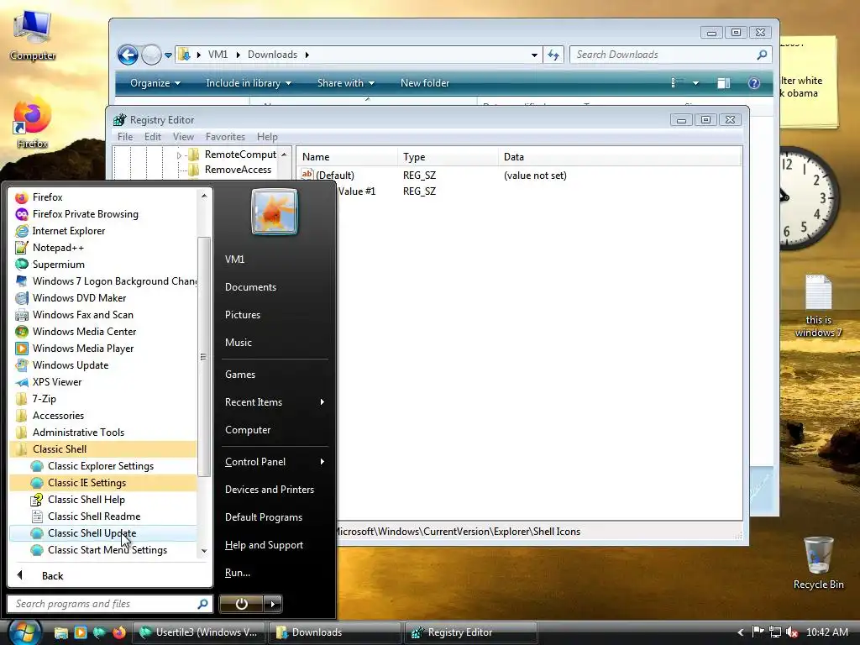860x645 pixels.
Task: Open the change view options dropdown arrow
Action: 695,83
